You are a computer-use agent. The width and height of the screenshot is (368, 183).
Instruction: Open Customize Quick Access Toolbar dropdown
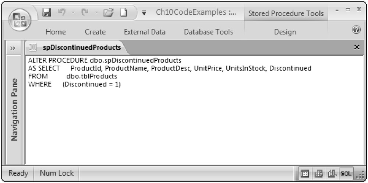point(144,13)
